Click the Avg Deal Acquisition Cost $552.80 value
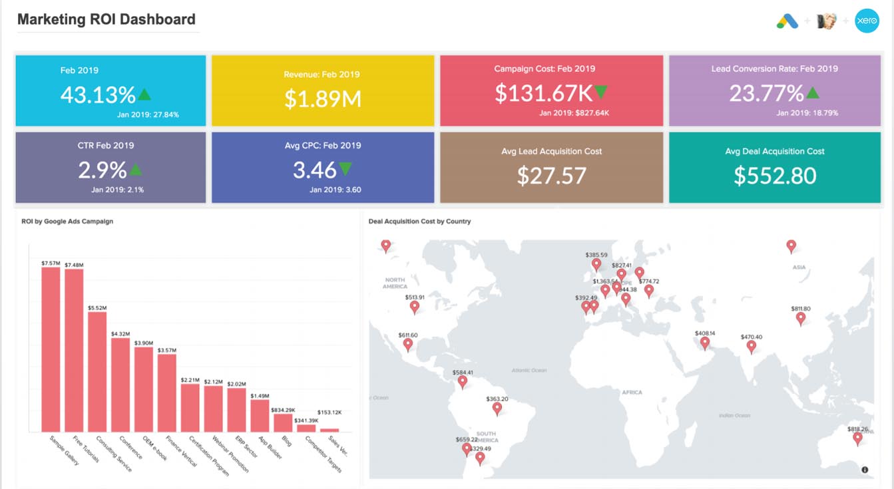The image size is (894, 489). 775,176
